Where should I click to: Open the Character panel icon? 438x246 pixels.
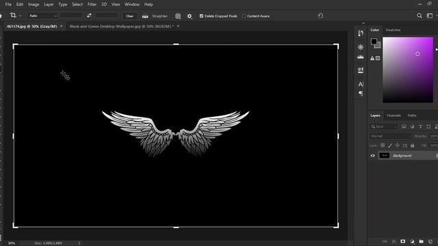[361, 84]
